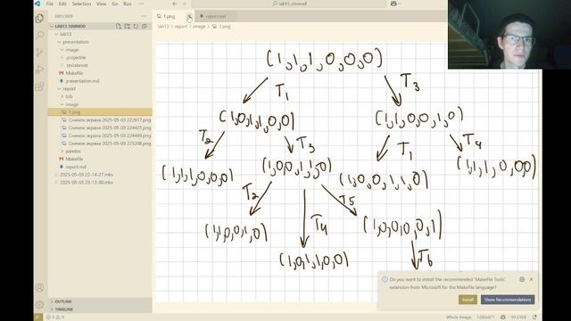
Task: Open the .projectile file
Action: 100,57
